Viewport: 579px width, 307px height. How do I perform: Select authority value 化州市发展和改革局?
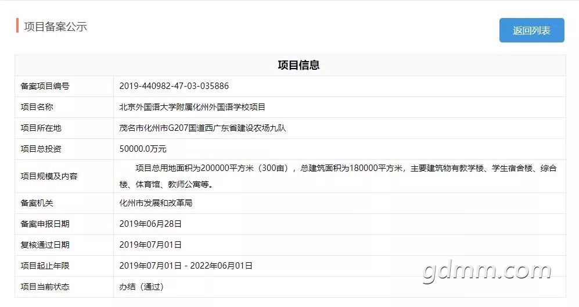[156, 203]
